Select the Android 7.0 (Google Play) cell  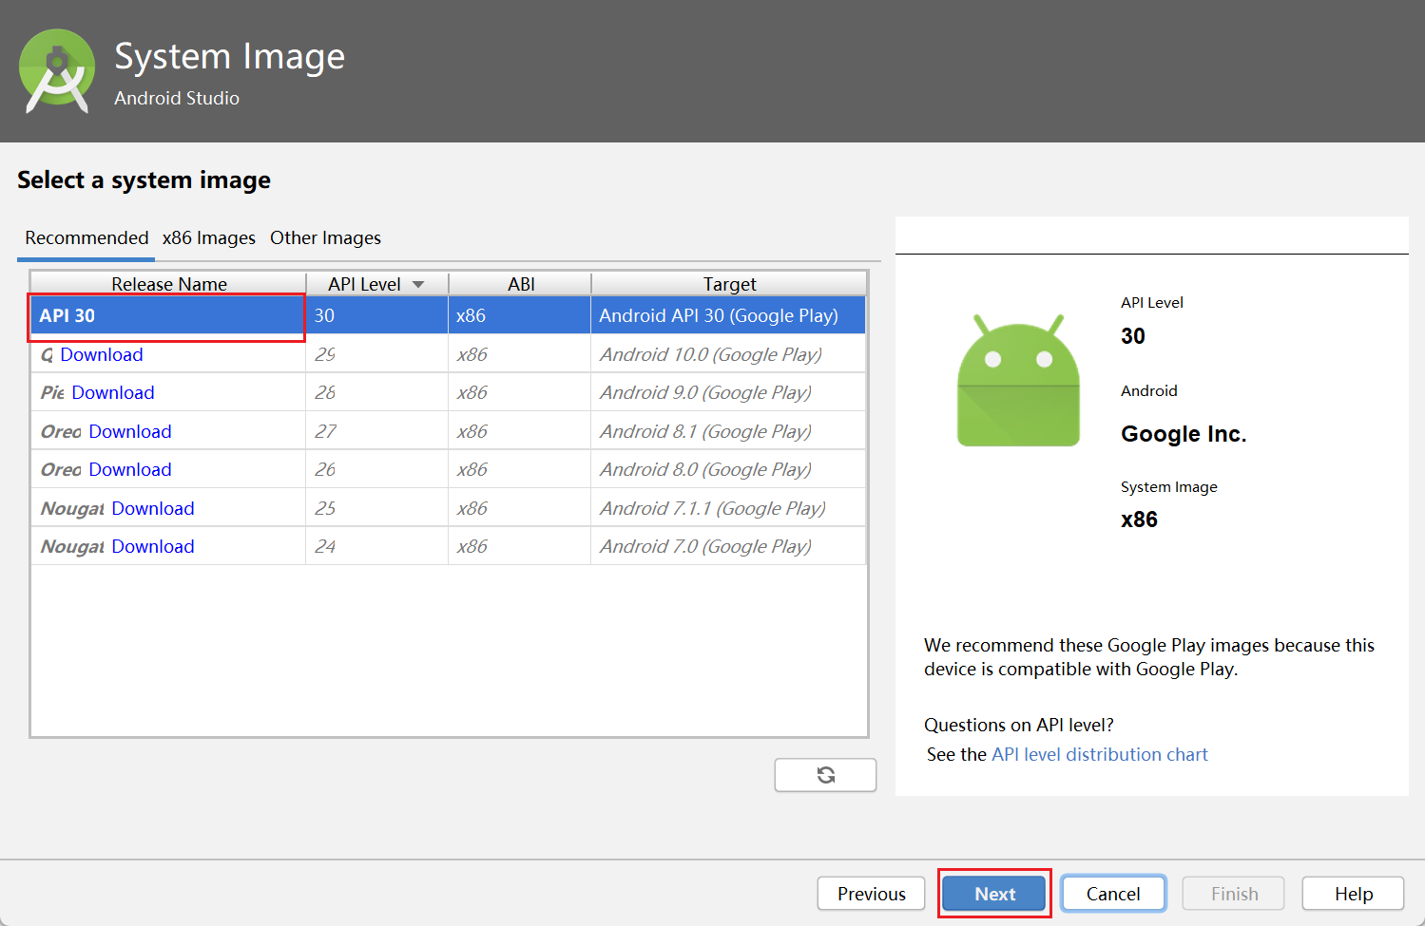point(728,546)
